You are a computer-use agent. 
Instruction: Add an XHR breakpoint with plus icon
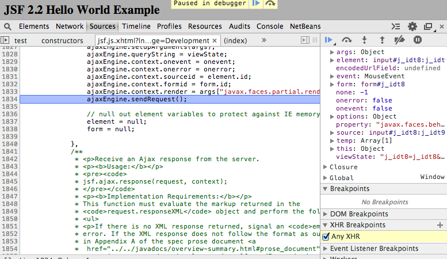click(x=440, y=225)
